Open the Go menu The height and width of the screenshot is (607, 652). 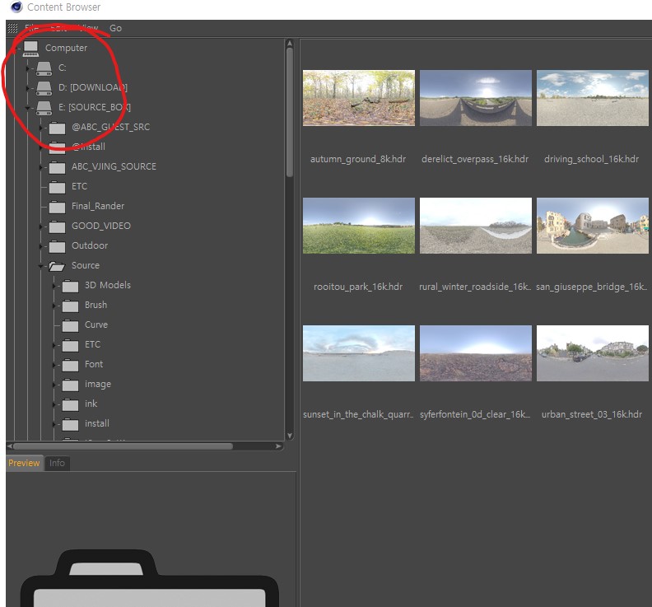(x=115, y=28)
